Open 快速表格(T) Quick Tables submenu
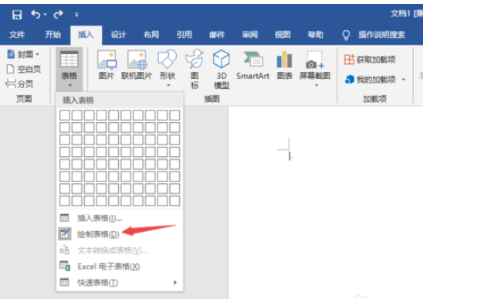 pyautogui.click(x=120, y=283)
